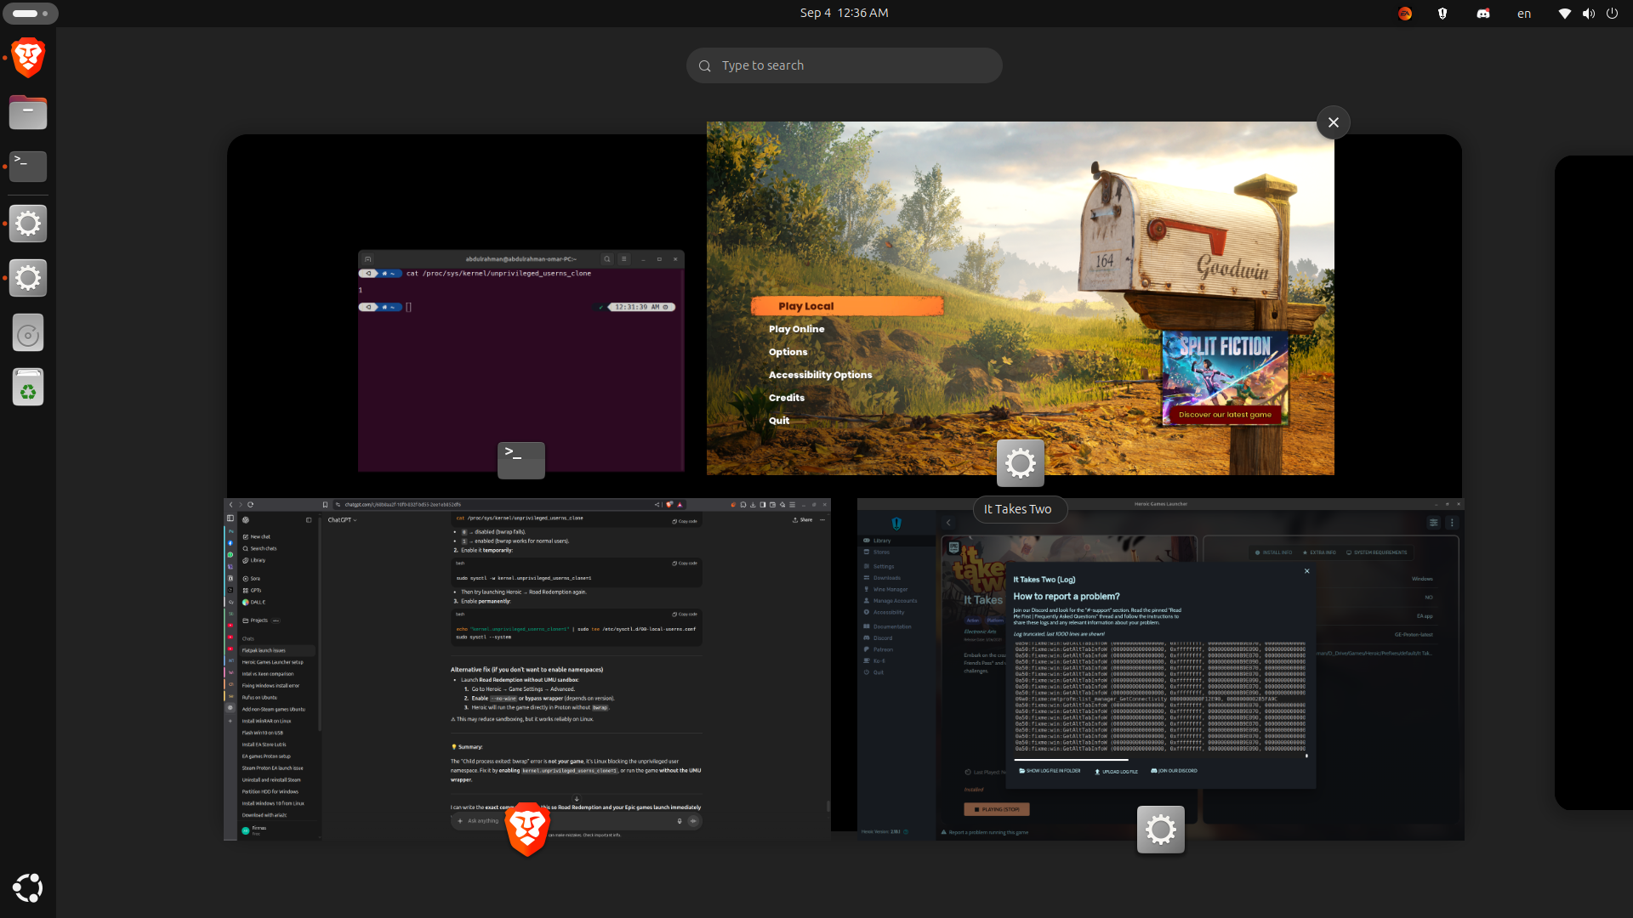Close the It Takes Two window
The image size is (1633, 918).
tap(1334, 122)
